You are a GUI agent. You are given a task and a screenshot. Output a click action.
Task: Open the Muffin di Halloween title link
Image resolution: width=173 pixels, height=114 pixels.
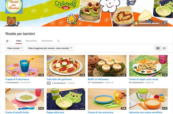[x=98, y=79]
